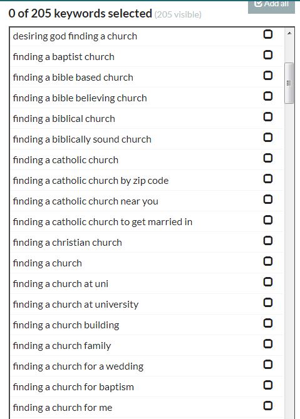Tick 'finding a biblically sound church' checkbox
The image size is (300, 419).
268,138
